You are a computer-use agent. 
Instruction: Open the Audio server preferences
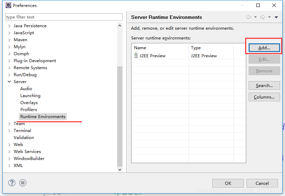[x=26, y=89]
